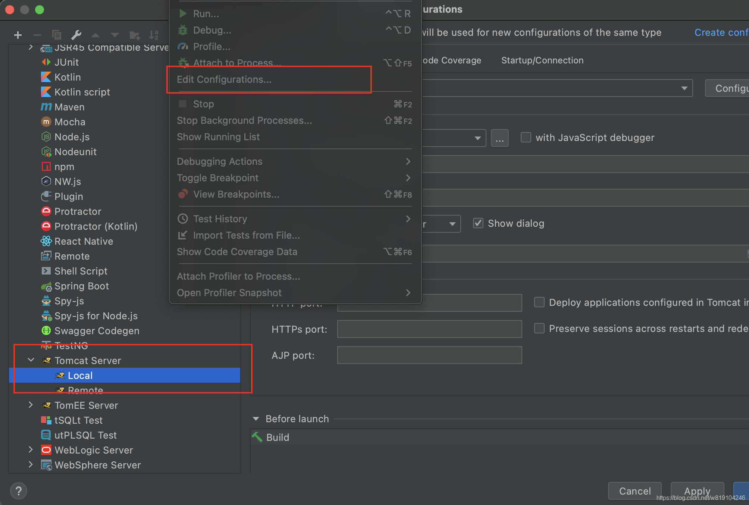Screen dimensions: 749x505
Task: Click the Move Up arrow icon
Action: pos(95,35)
